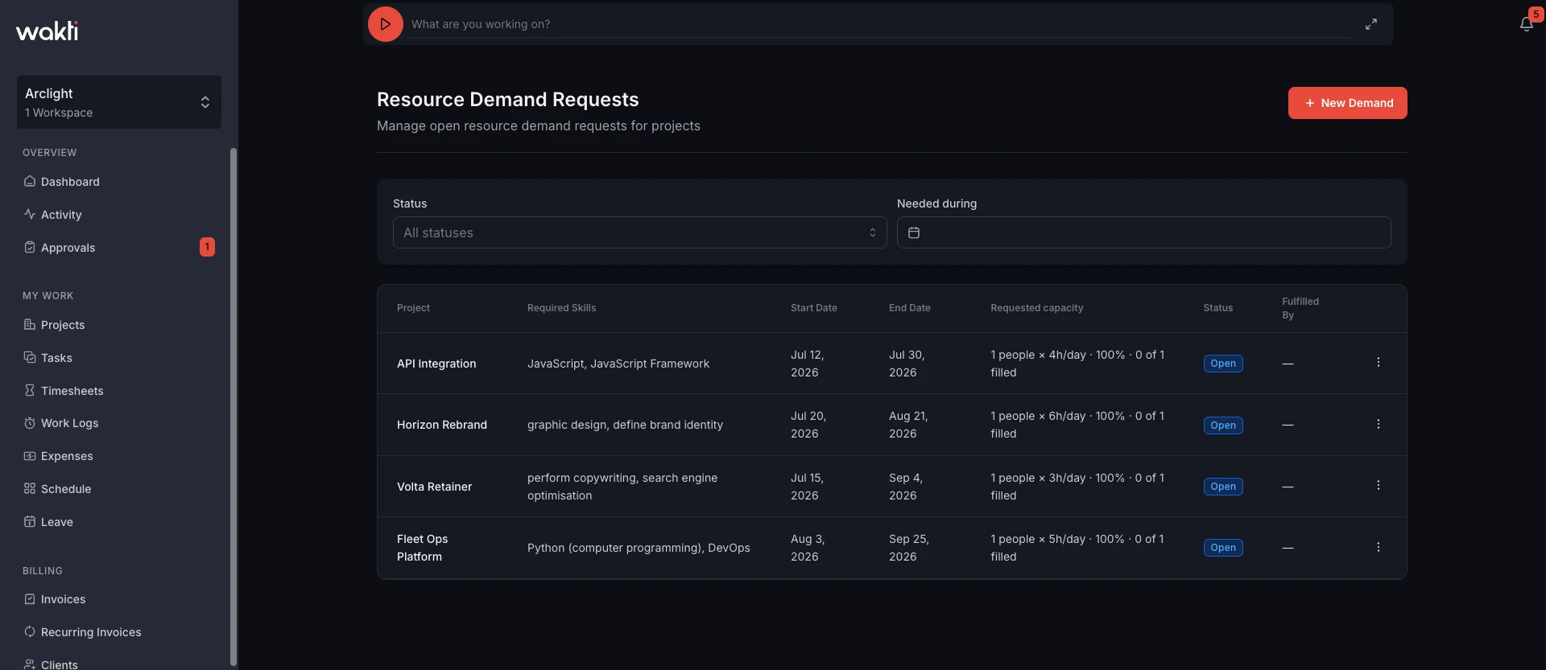The width and height of the screenshot is (1546, 670).
Task: Open row actions for Horizon Rebrand
Action: click(x=1378, y=424)
